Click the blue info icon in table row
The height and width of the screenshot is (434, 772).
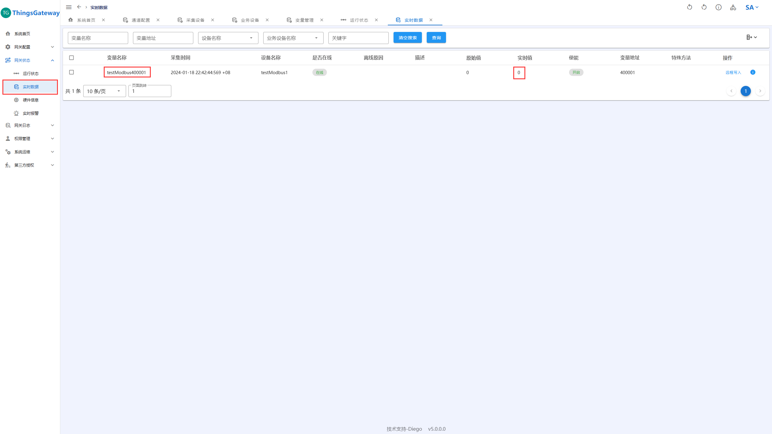tap(753, 72)
